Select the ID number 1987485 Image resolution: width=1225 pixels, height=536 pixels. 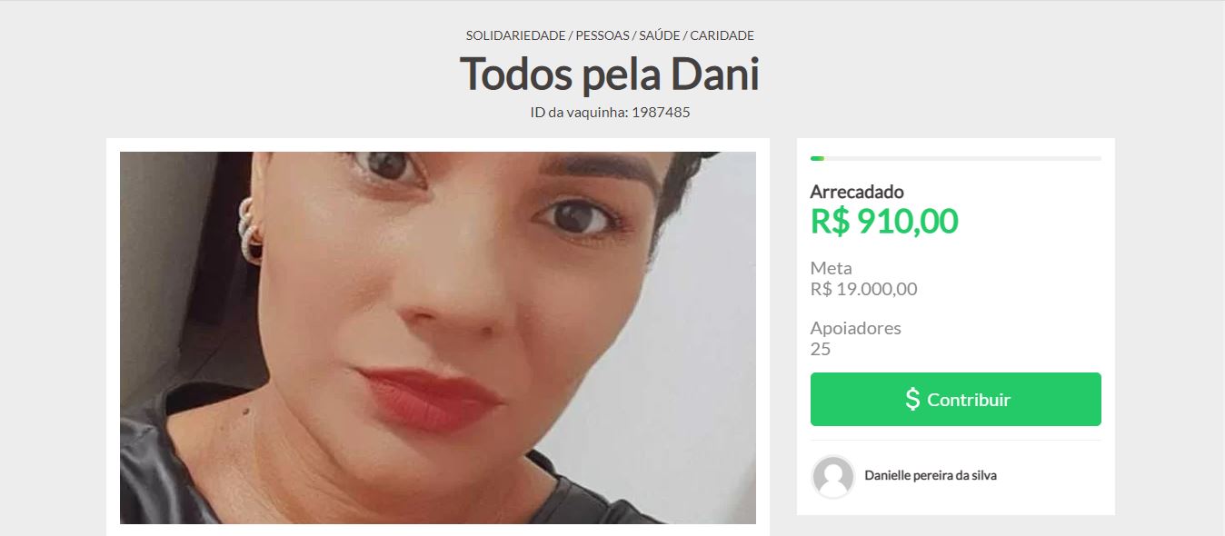click(x=661, y=113)
